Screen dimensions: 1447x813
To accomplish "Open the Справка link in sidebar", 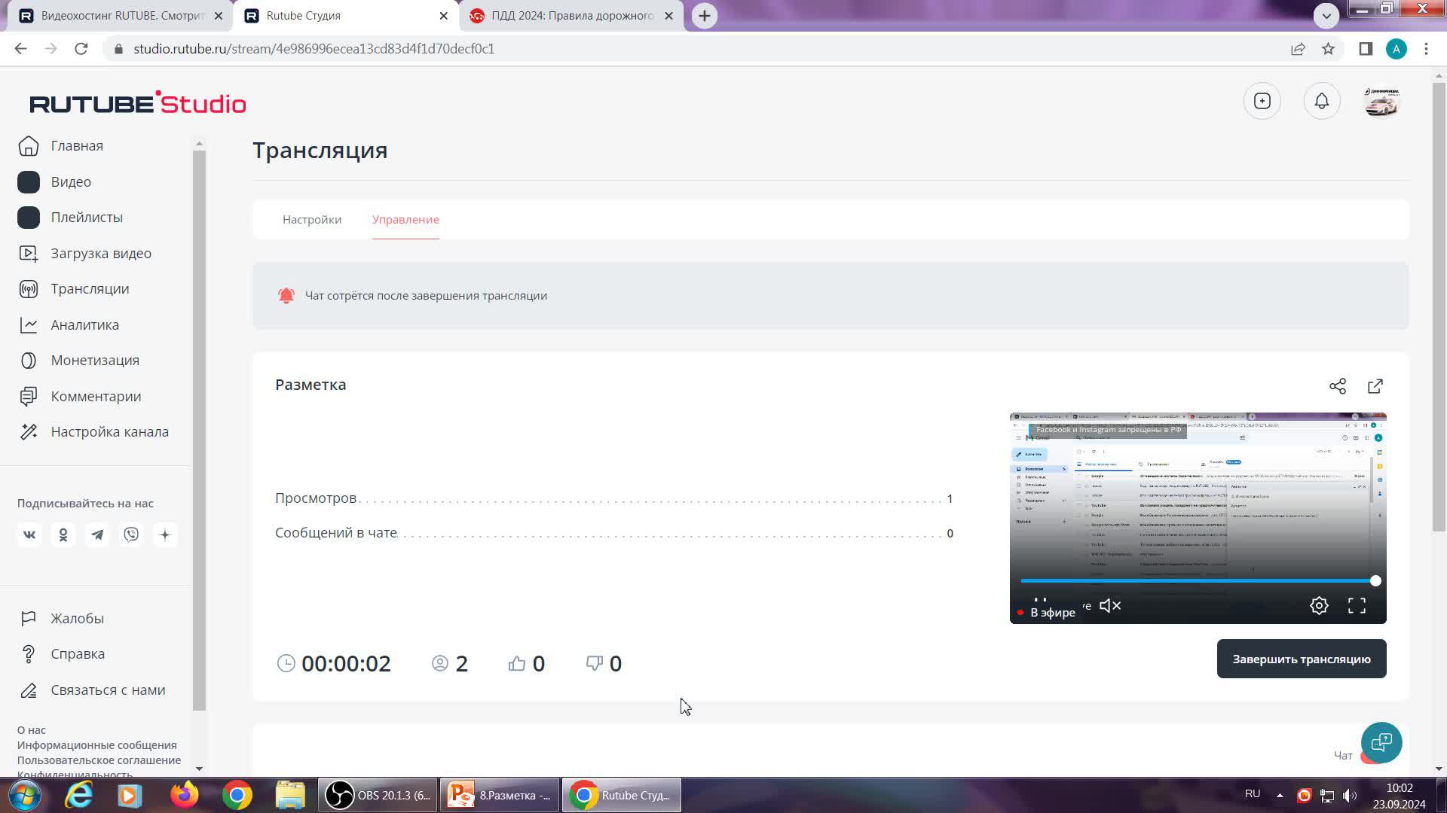I will 78,654.
